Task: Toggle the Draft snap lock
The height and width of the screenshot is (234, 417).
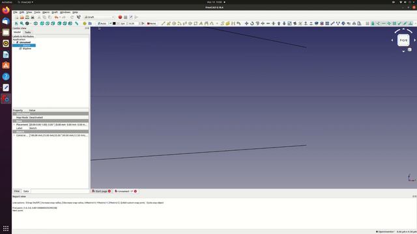Action: tap(373, 23)
